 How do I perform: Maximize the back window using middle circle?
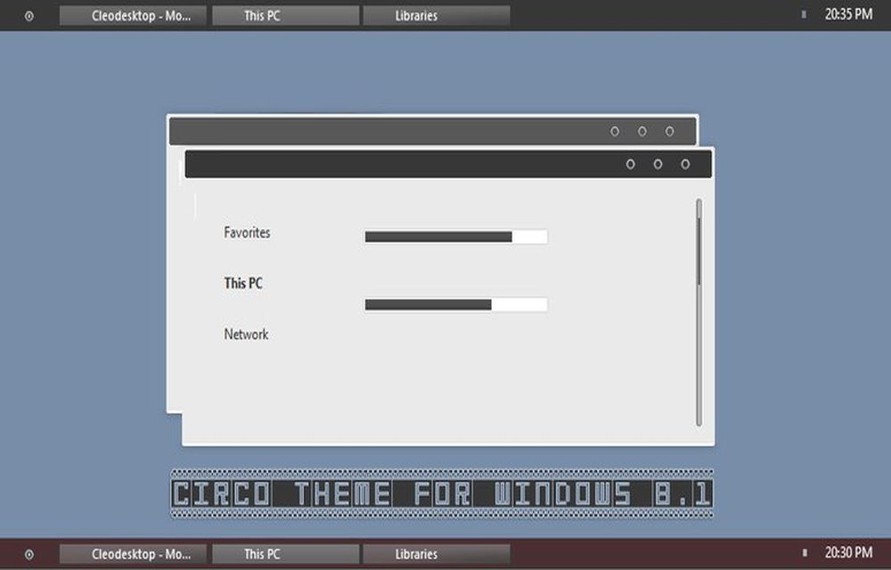pos(642,131)
